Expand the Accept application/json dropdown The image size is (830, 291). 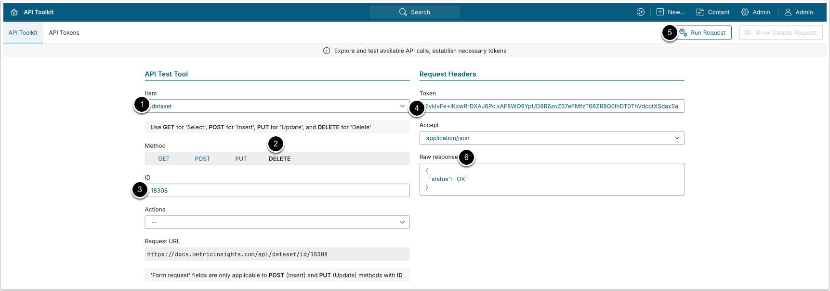[552, 138]
